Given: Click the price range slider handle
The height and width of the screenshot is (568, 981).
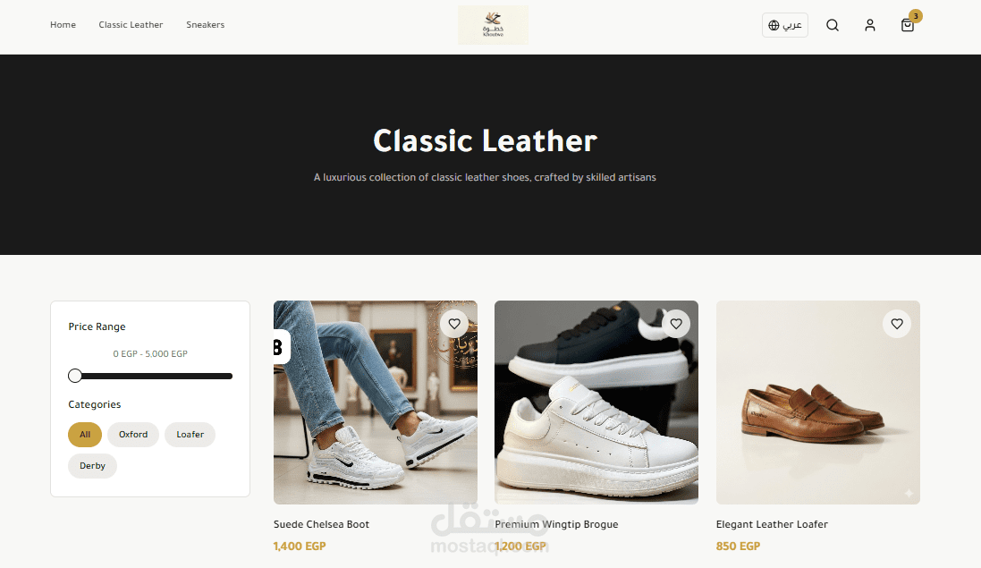Looking at the screenshot, I should [x=75, y=376].
